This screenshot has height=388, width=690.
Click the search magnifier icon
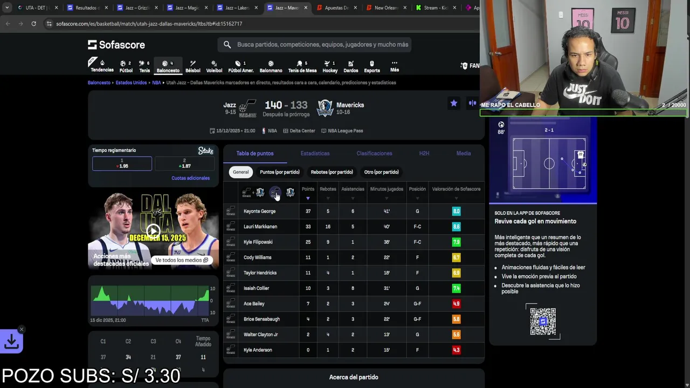pos(227,45)
